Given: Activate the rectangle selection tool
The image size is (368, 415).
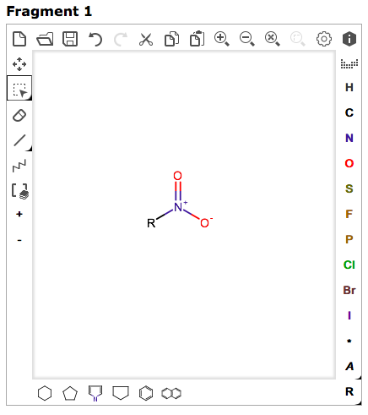Looking at the screenshot, I should tap(19, 90).
